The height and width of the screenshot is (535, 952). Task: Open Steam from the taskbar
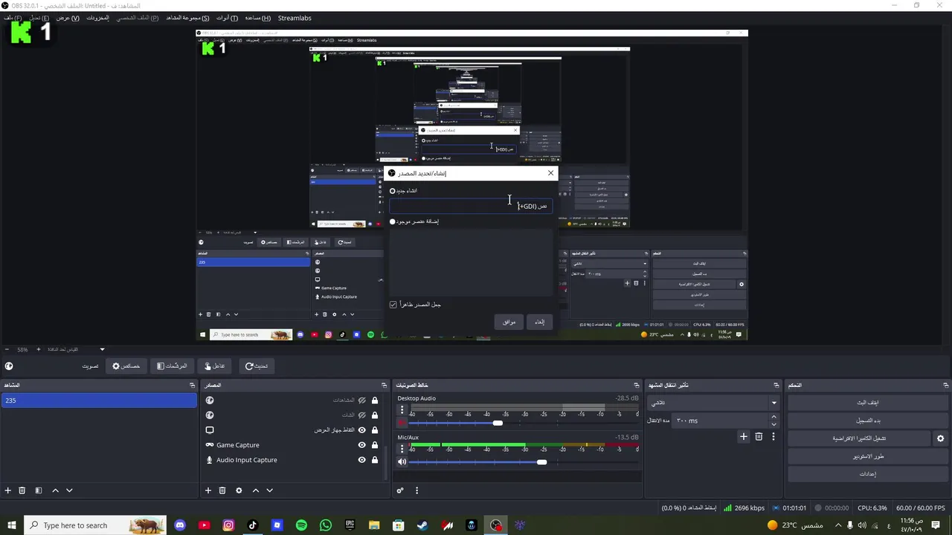click(x=422, y=525)
